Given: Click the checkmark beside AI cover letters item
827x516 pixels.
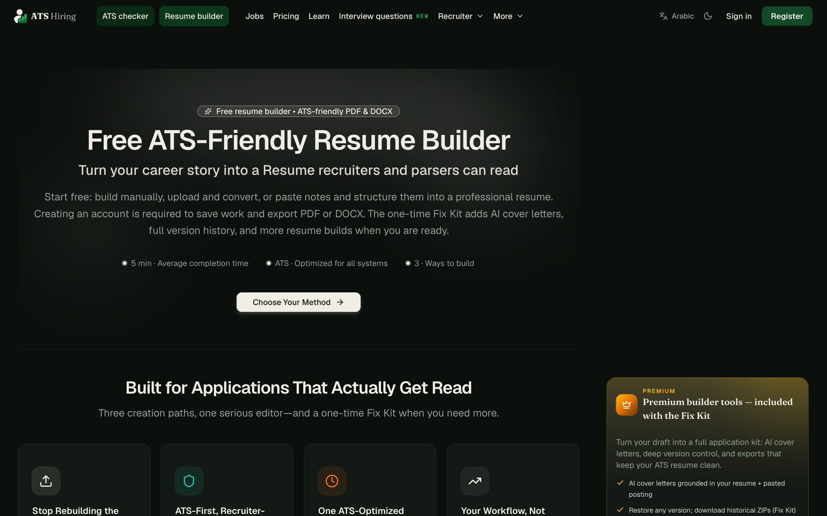Looking at the screenshot, I should 620,482.
